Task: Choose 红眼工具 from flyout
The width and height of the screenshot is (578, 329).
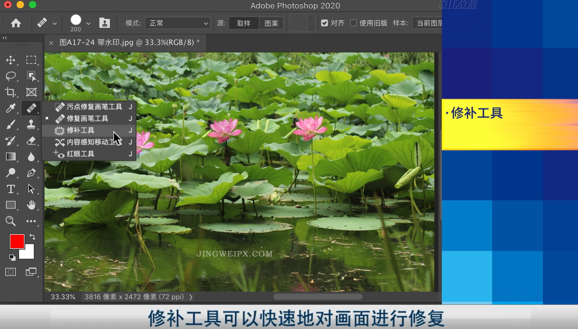Action: tap(89, 154)
